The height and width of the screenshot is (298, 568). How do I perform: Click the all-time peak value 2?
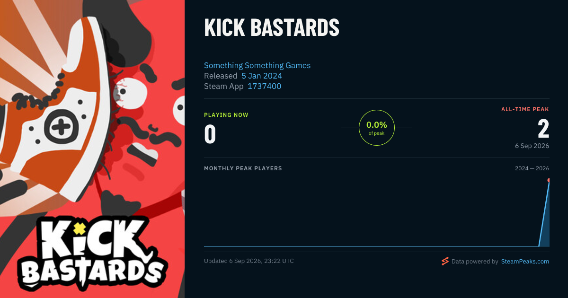(543, 129)
